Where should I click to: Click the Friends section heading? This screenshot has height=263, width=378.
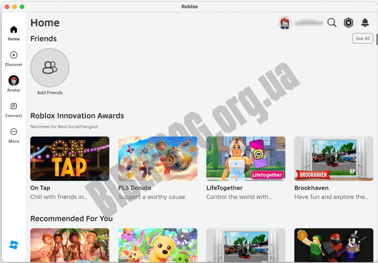pos(43,39)
